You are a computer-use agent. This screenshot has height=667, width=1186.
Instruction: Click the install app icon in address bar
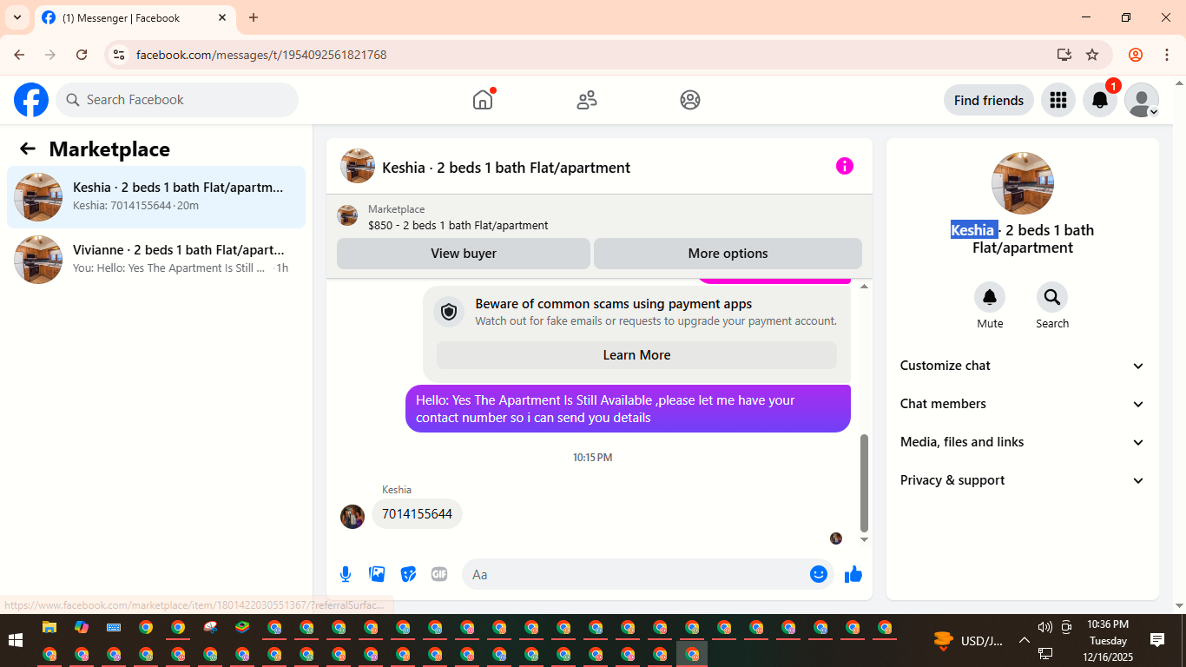(1064, 55)
